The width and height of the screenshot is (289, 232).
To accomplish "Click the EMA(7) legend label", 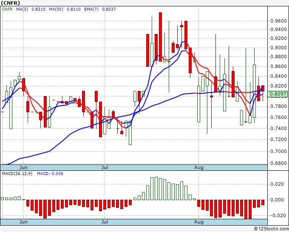I will (x=91, y=9).
